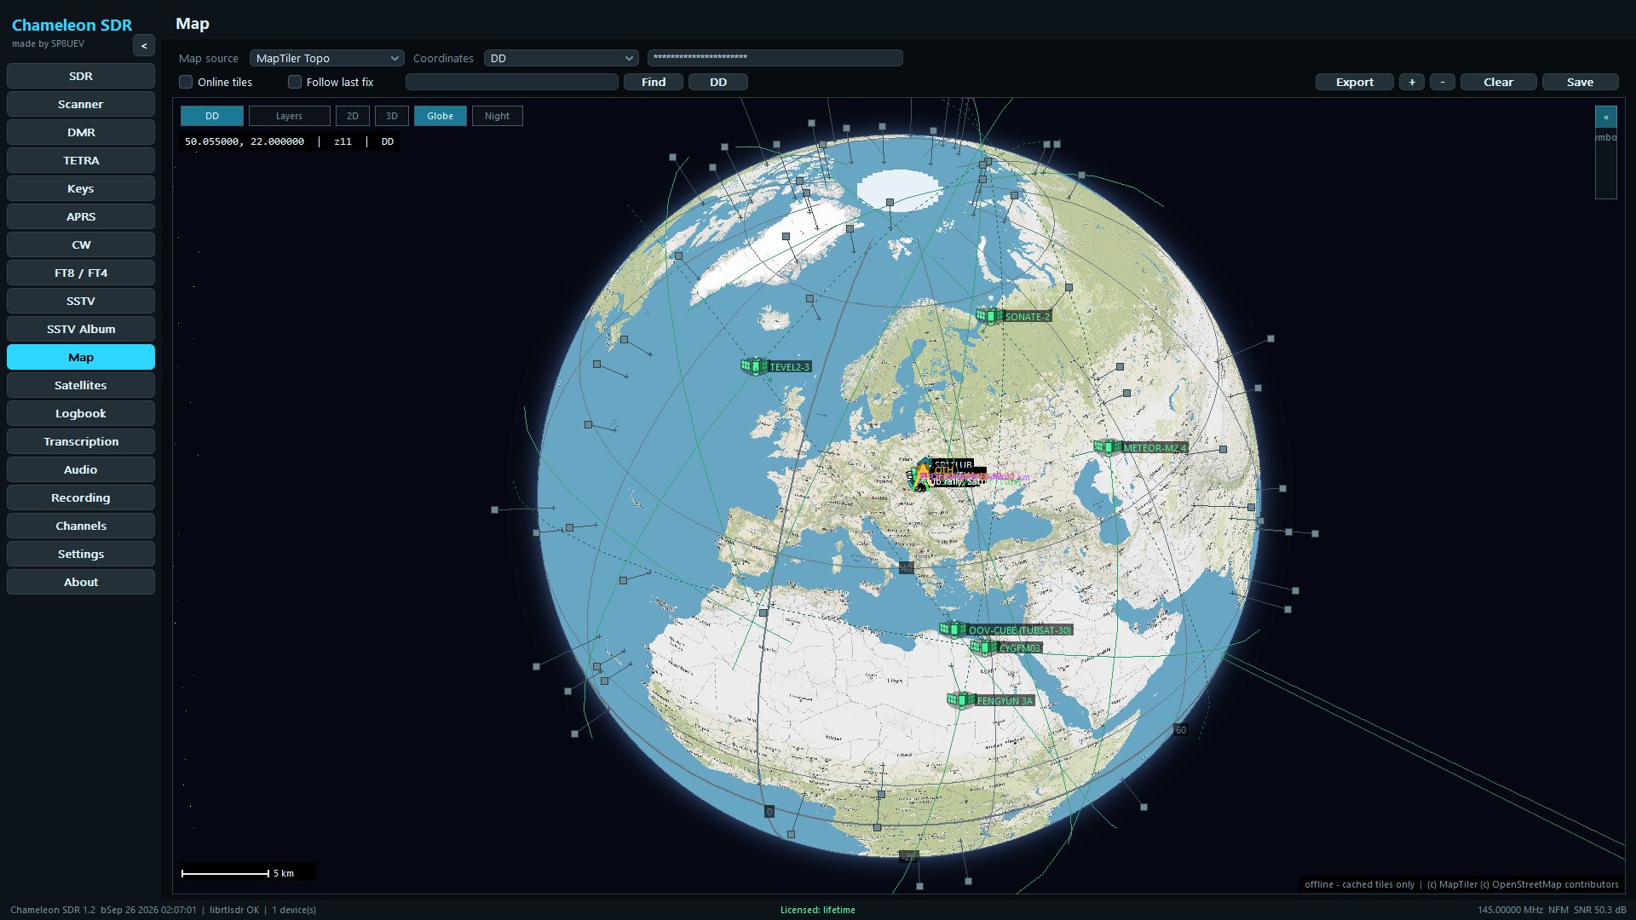This screenshot has width=1636, height=920.
Task: Open the Logbook section
Action: pos(81,413)
